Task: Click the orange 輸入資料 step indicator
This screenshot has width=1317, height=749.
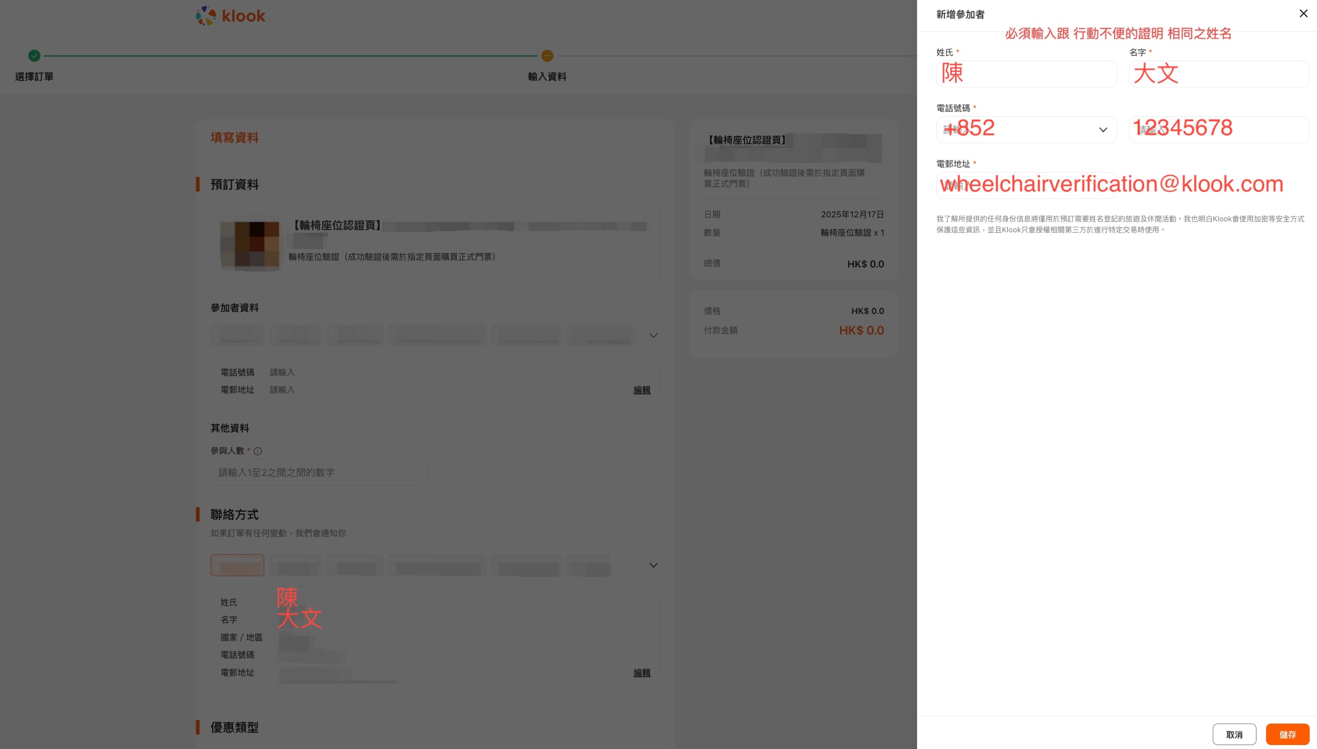Action: click(x=547, y=56)
